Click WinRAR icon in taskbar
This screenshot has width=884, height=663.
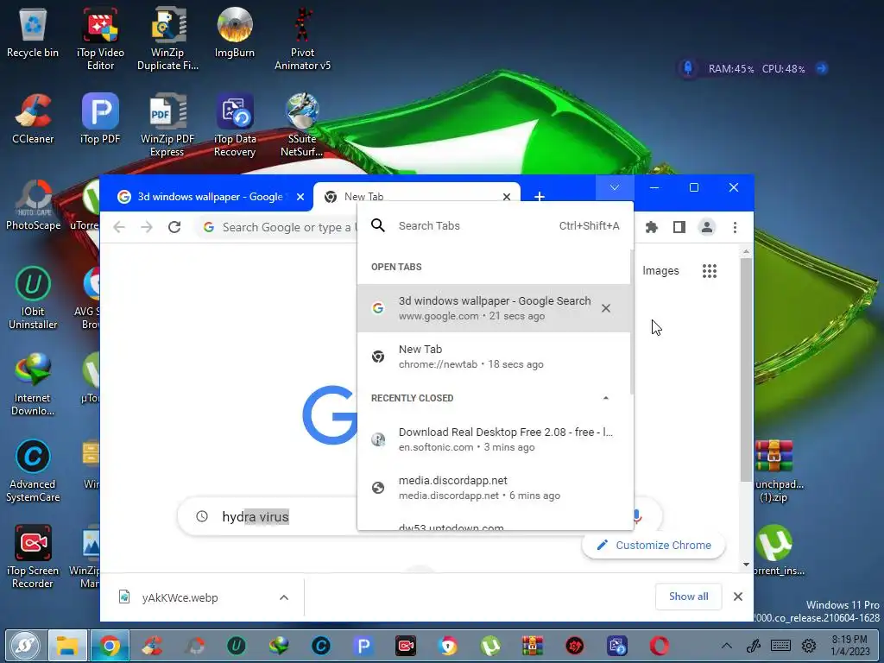point(532,646)
